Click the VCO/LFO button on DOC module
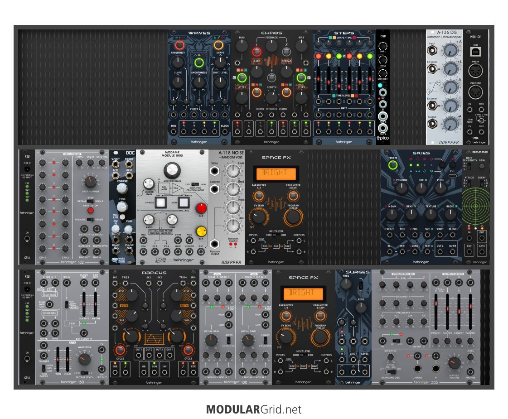Image resolution: width=508 pixels, height=419 pixels. click(x=122, y=217)
